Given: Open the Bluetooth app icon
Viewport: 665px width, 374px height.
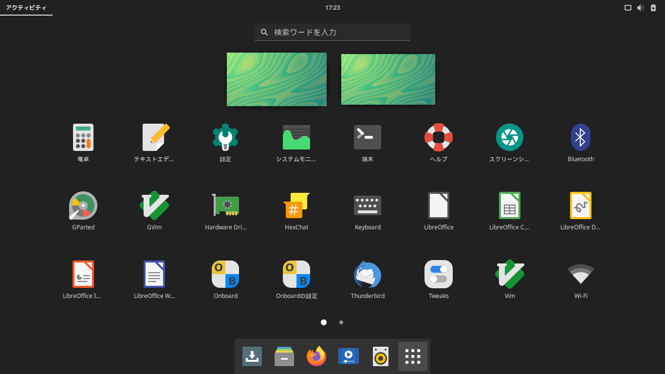Looking at the screenshot, I should click(581, 137).
